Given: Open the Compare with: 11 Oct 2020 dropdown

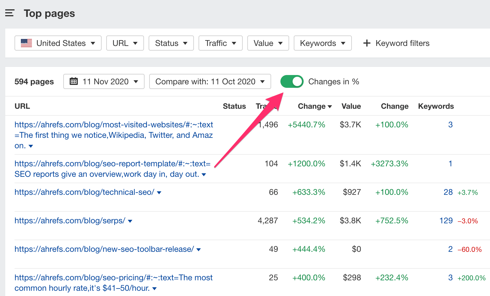Looking at the screenshot, I should 210,81.
